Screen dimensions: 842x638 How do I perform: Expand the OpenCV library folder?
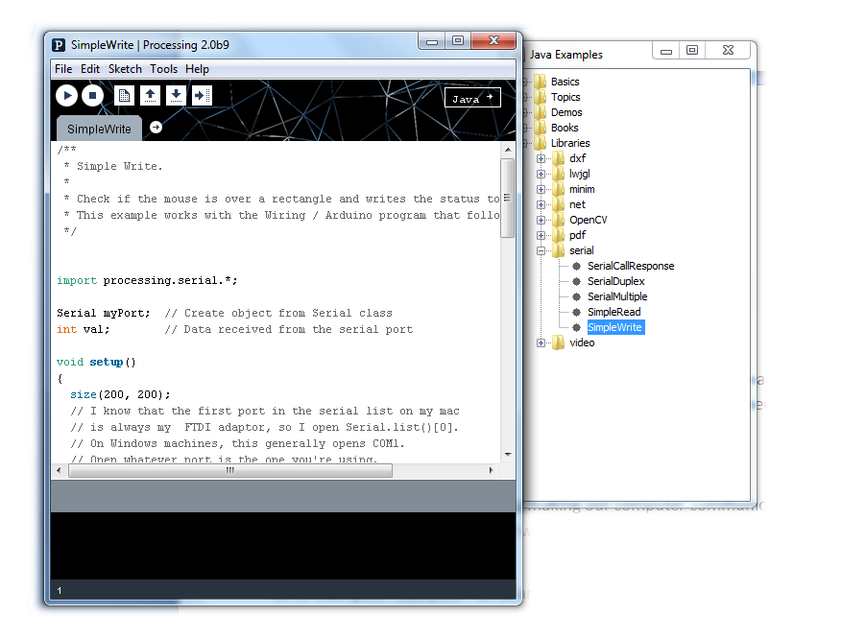pyautogui.click(x=541, y=220)
